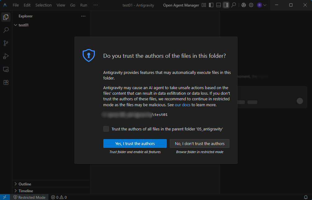Open the Selection menu

pyautogui.click(x=43, y=5)
